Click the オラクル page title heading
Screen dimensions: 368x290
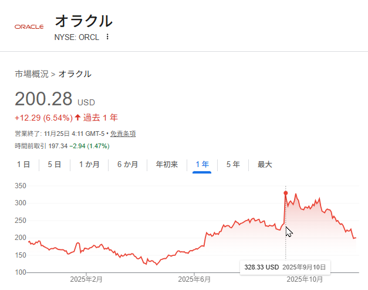[83, 21]
